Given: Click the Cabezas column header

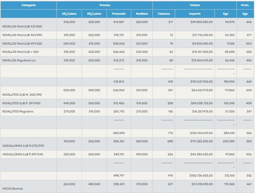Looking at the screenshot, I should [164, 14].
